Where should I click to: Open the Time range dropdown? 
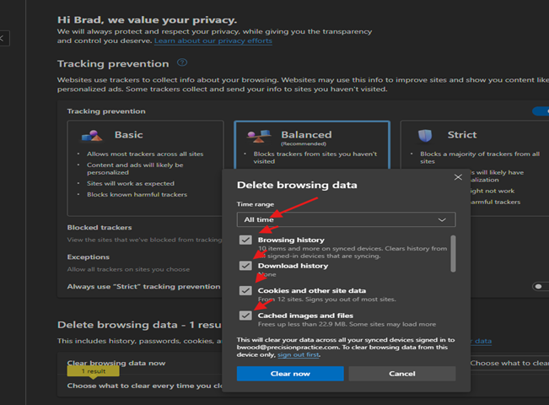(x=346, y=219)
